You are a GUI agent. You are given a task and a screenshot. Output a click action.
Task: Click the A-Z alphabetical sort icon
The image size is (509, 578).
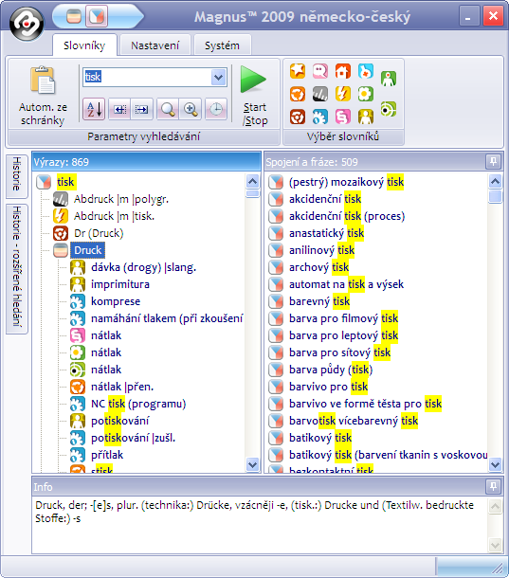94,109
